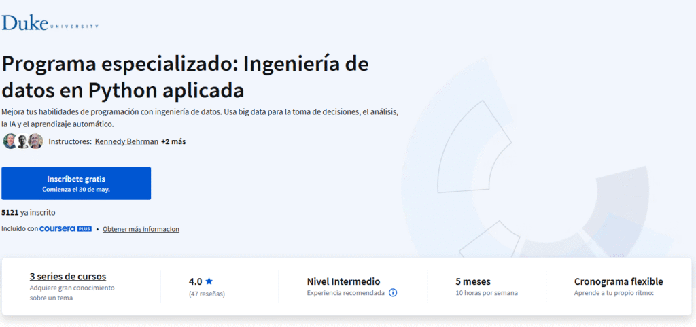This screenshot has height=327, width=696.
Task: Select the Nivel Intermedio heading
Action: tap(343, 281)
